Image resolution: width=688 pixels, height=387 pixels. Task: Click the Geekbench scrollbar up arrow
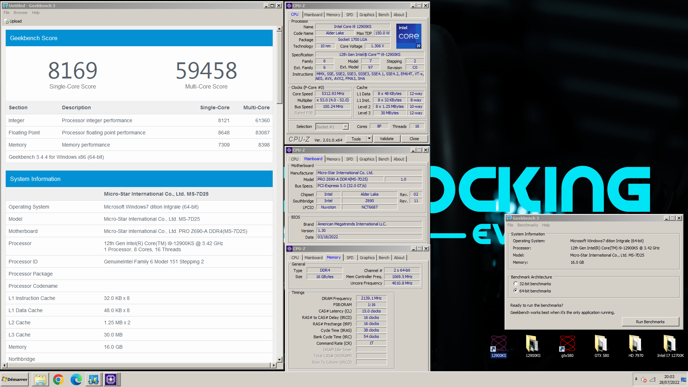(x=279, y=29)
